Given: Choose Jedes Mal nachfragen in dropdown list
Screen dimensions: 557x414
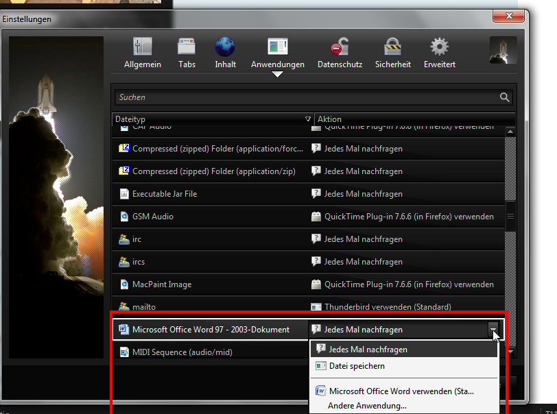Looking at the screenshot, I should point(404,350).
